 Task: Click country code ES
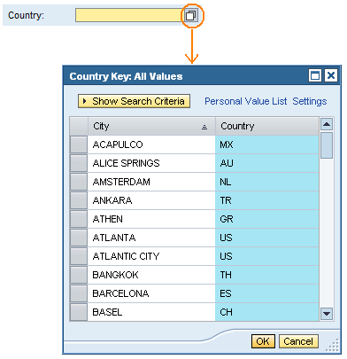267,293
